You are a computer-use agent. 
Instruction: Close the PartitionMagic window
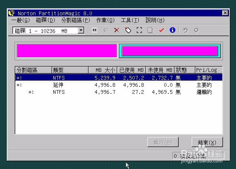click(225, 13)
